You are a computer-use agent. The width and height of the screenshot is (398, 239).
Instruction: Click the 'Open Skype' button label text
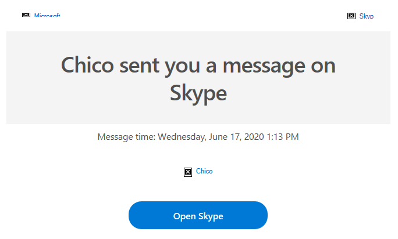(198, 216)
